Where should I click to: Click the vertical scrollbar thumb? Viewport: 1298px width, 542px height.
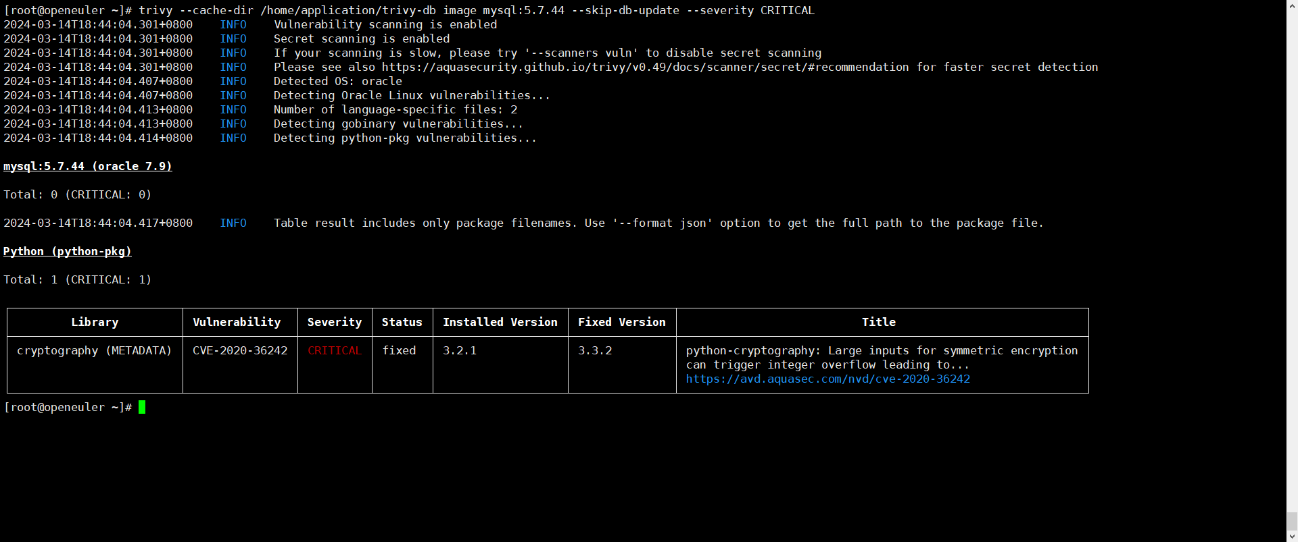1292,521
